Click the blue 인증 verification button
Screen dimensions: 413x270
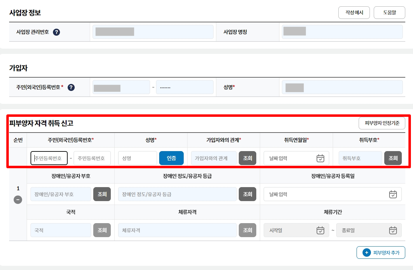pos(171,158)
